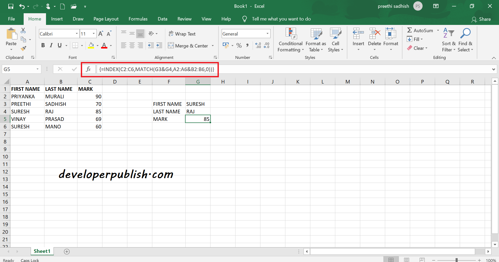Open the Font dropdown

tap(76, 33)
